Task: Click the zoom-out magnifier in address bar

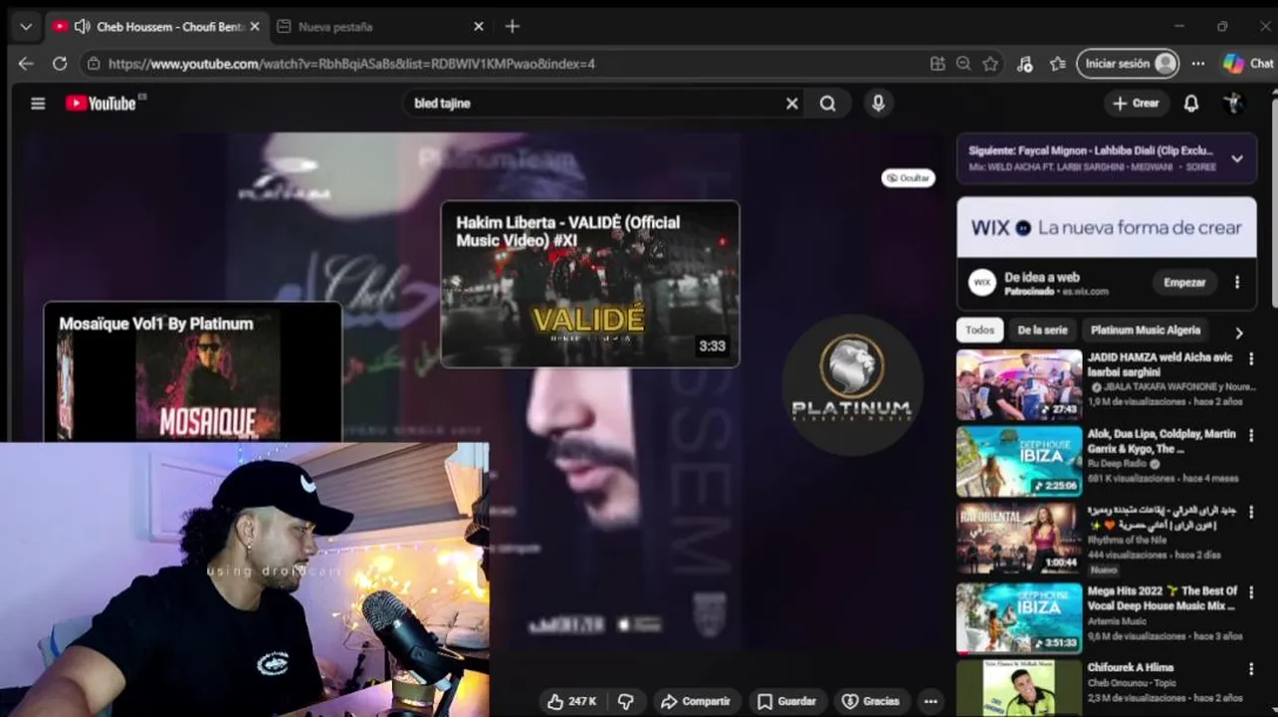Action: (963, 64)
